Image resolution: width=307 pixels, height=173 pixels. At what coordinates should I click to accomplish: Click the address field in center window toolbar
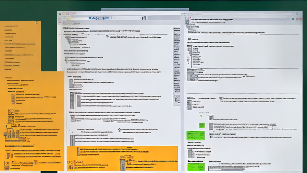tap(126, 18)
